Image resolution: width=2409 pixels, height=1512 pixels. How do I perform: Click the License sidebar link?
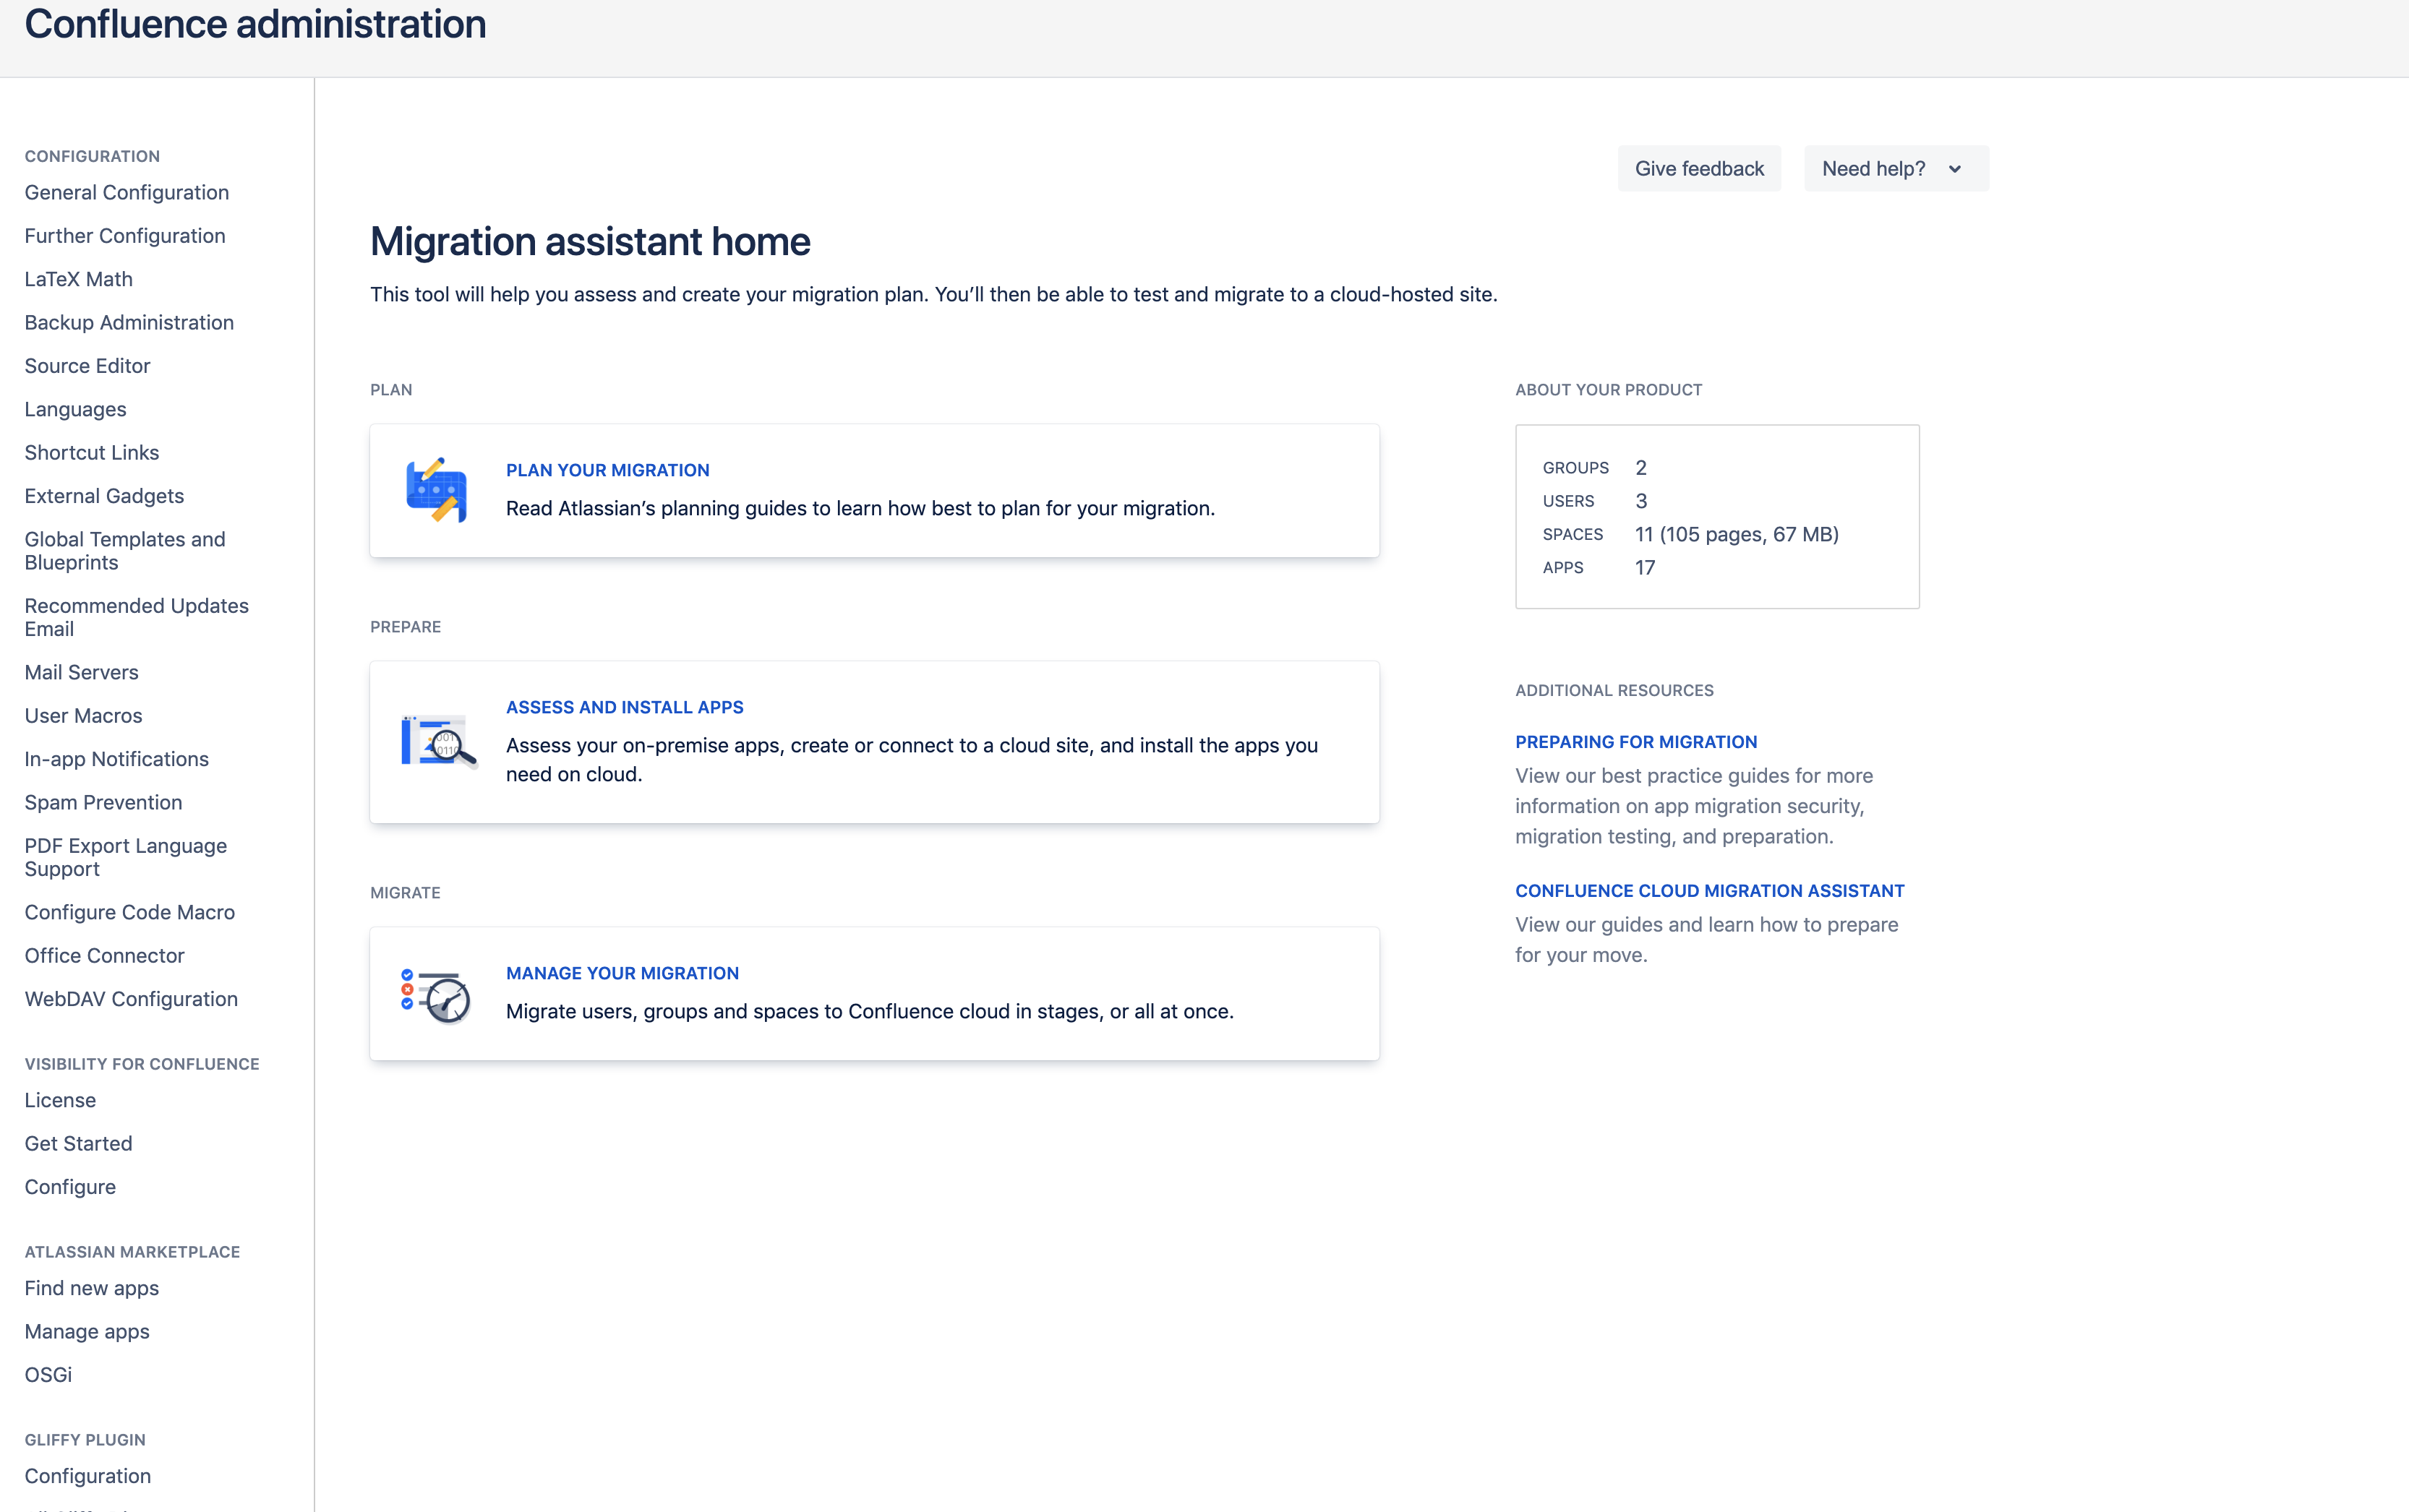(59, 1099)
